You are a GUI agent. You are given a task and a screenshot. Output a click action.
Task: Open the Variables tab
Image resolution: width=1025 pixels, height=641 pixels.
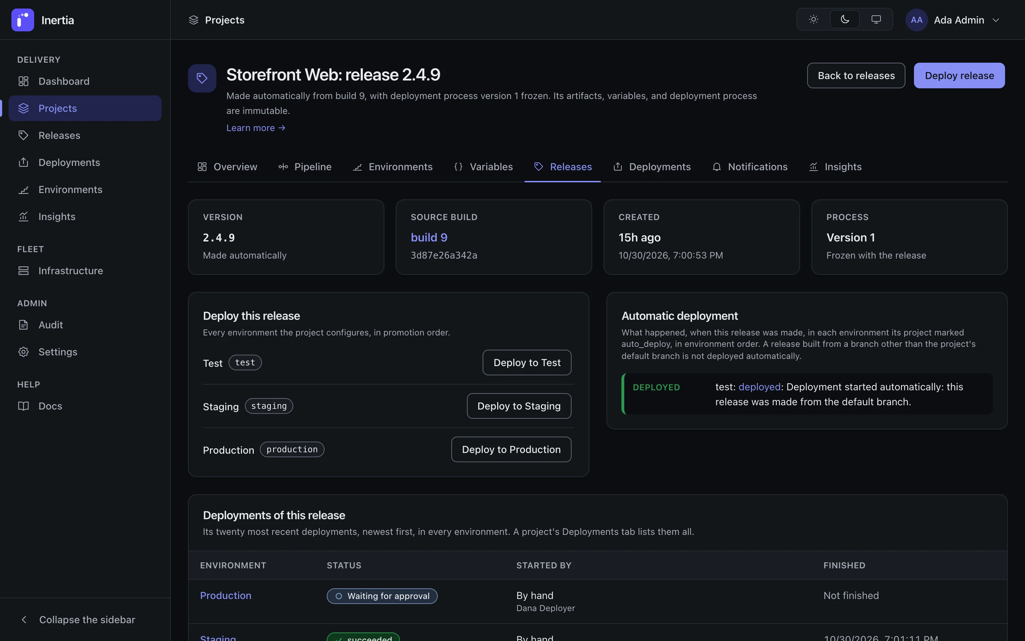click(483, 167)
